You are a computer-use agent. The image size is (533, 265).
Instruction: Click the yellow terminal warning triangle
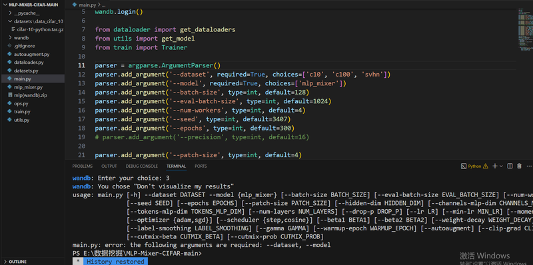(x=486, y=166)
